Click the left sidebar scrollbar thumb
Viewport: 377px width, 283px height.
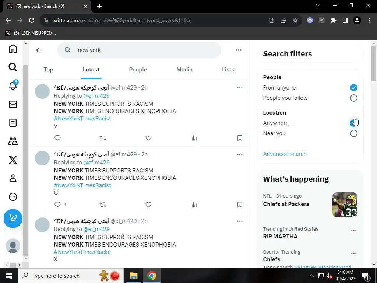pos(25,160)
